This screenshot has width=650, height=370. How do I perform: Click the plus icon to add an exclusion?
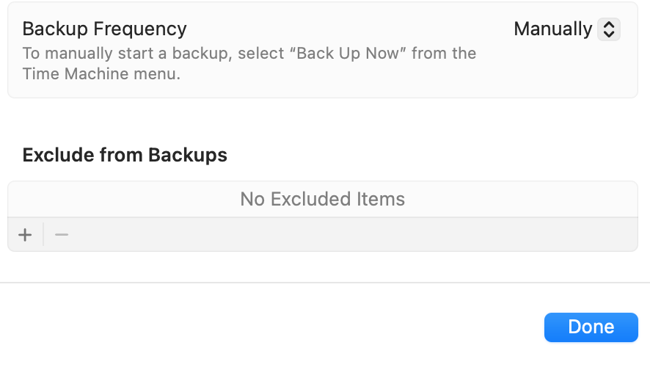(x=26, y=235)
